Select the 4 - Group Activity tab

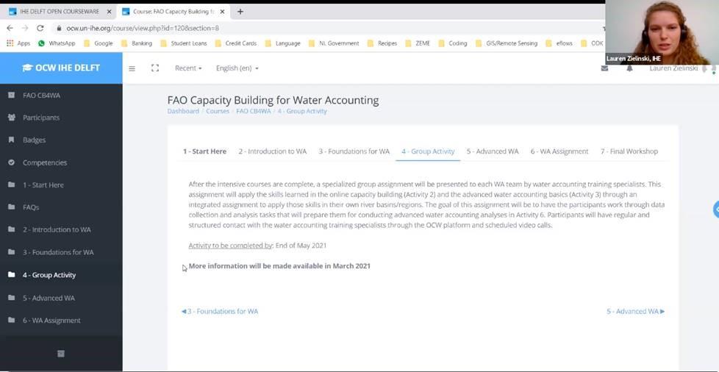(428, 151)
